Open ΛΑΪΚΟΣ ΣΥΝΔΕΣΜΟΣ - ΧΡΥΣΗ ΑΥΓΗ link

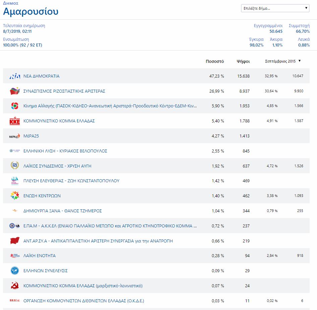pos(57,166)
